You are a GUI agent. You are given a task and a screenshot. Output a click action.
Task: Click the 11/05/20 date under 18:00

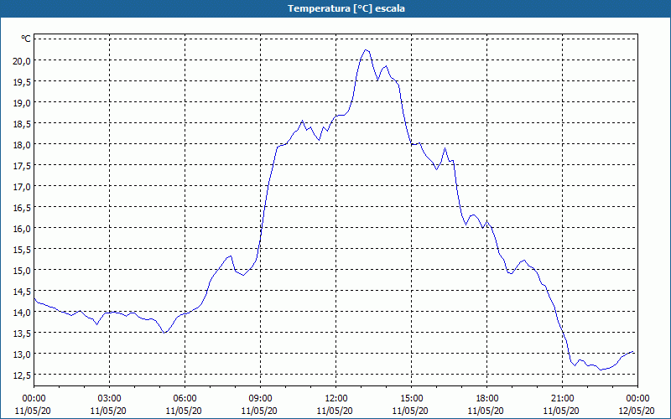[x=486, y=411]
